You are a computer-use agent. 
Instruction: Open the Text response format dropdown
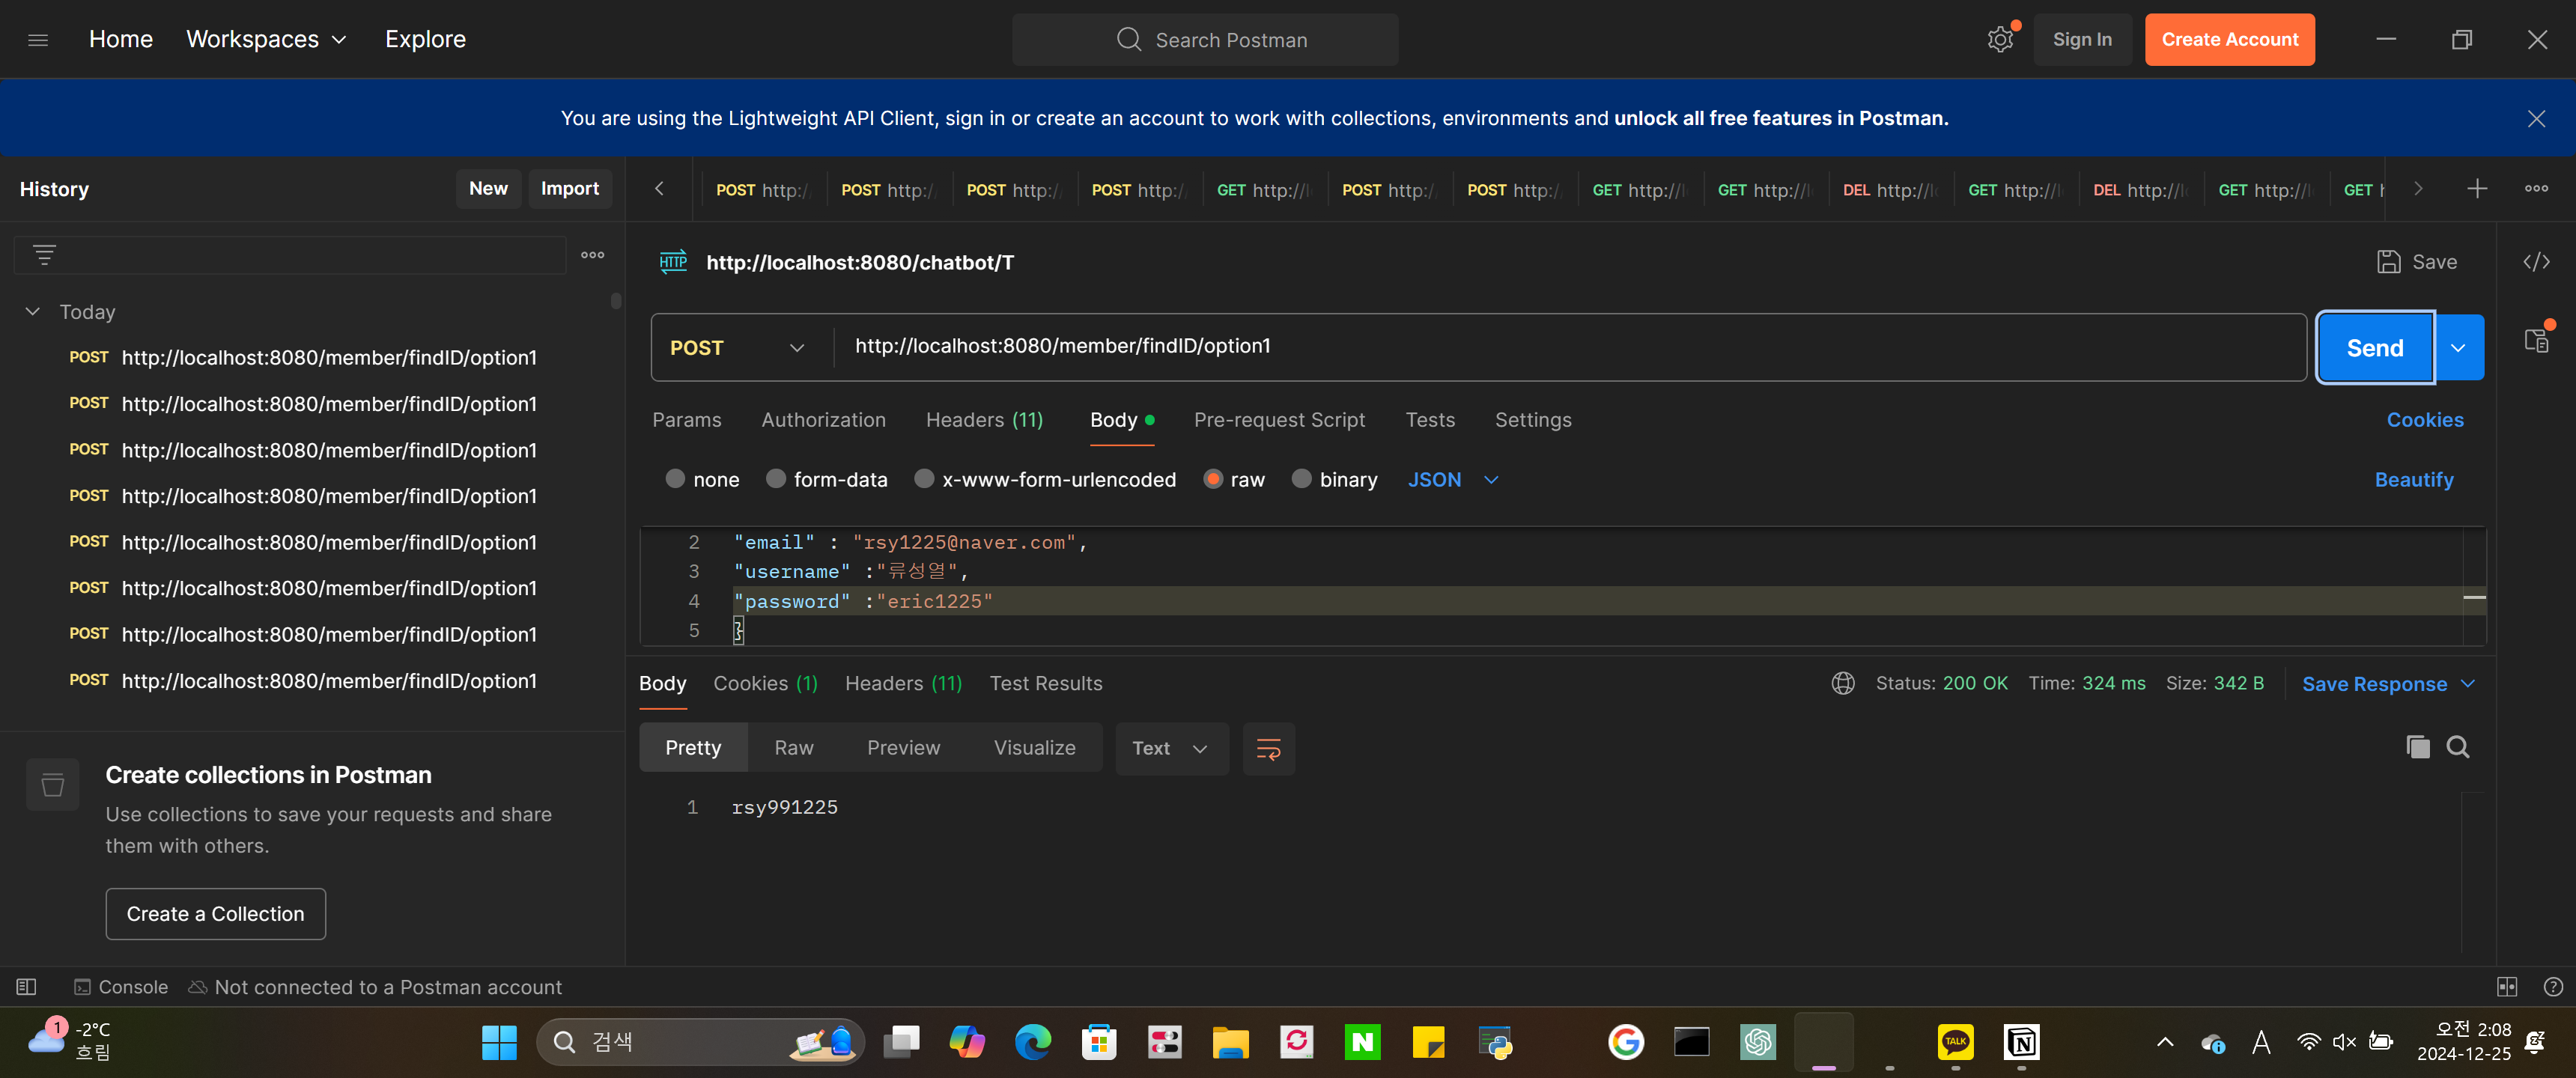(x=1171, y=749)
